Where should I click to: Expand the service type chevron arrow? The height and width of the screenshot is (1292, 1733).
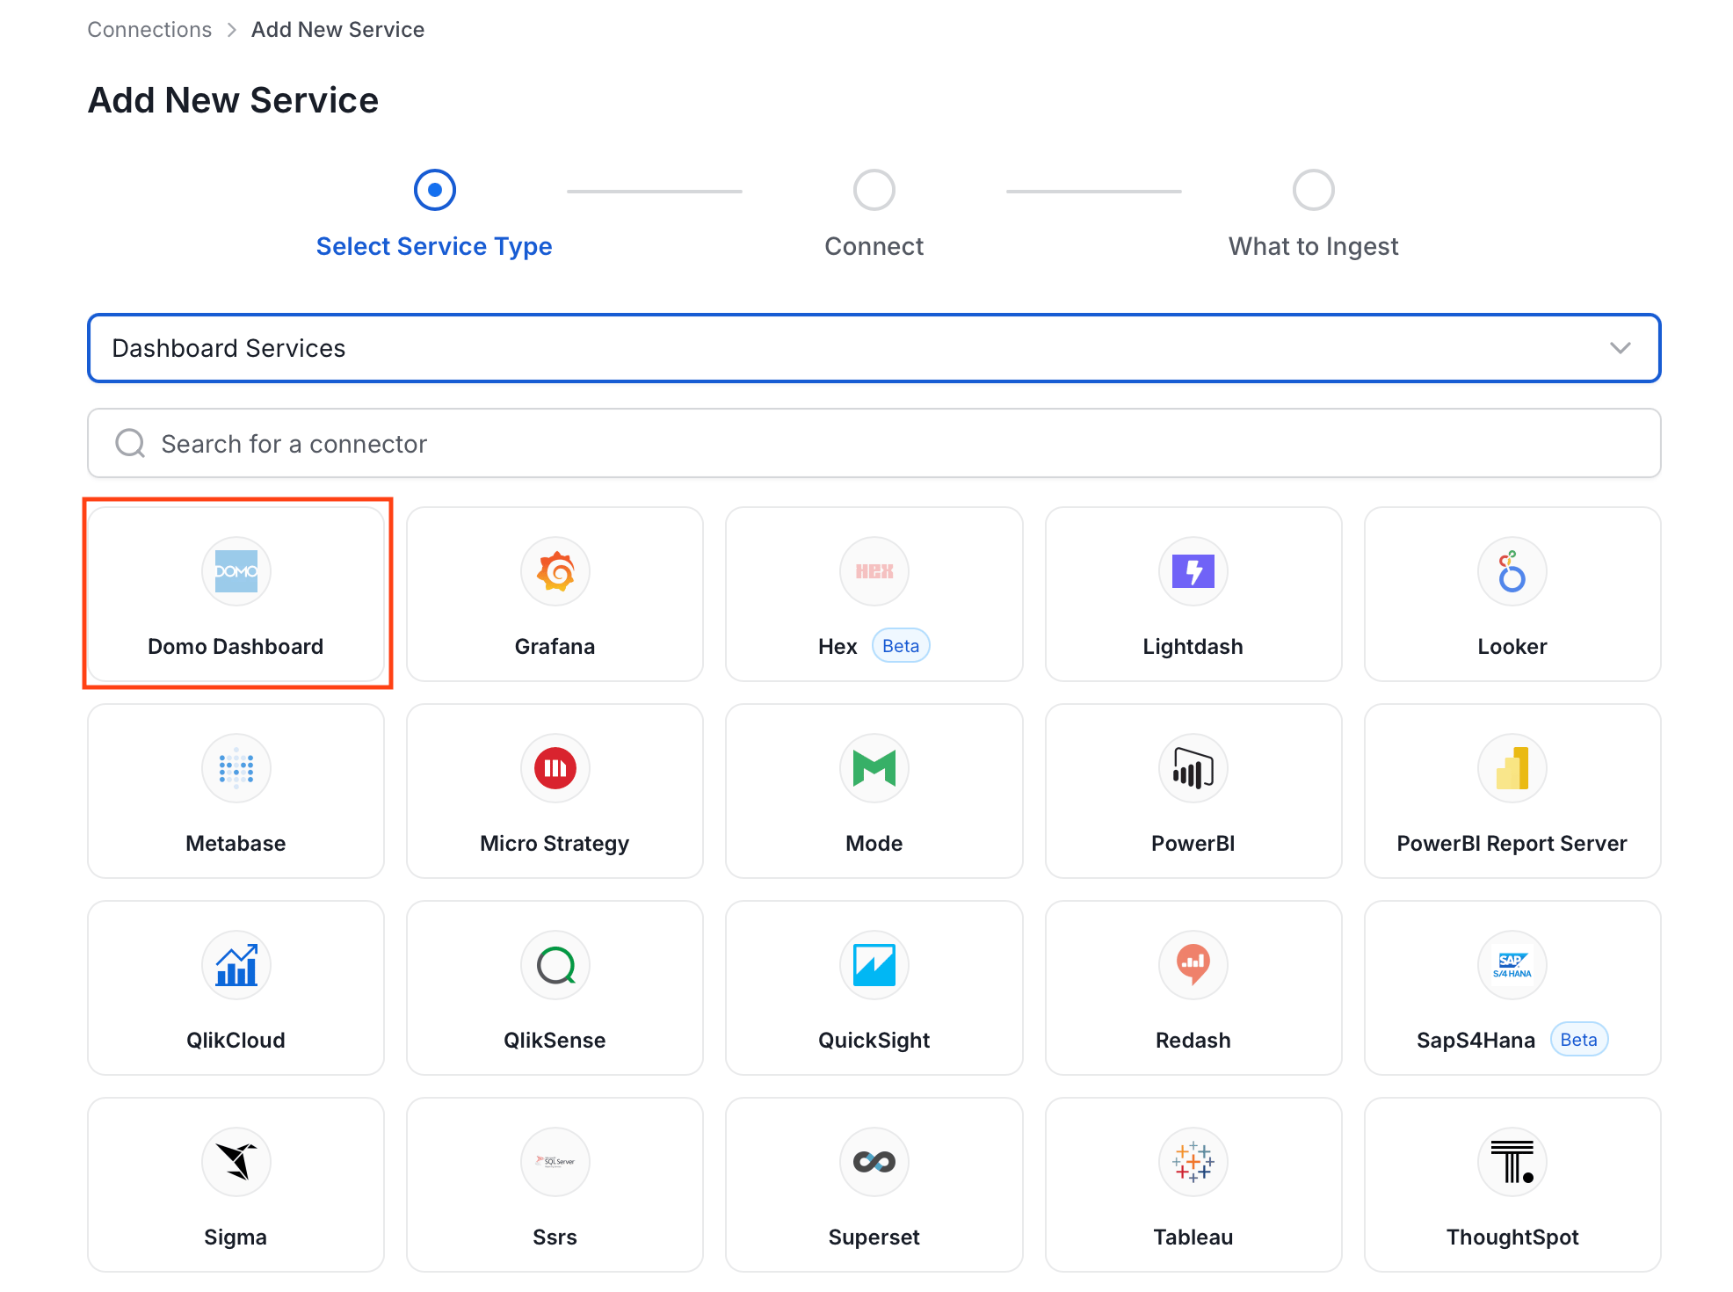pyautogui.click(x=1620, y=348)
